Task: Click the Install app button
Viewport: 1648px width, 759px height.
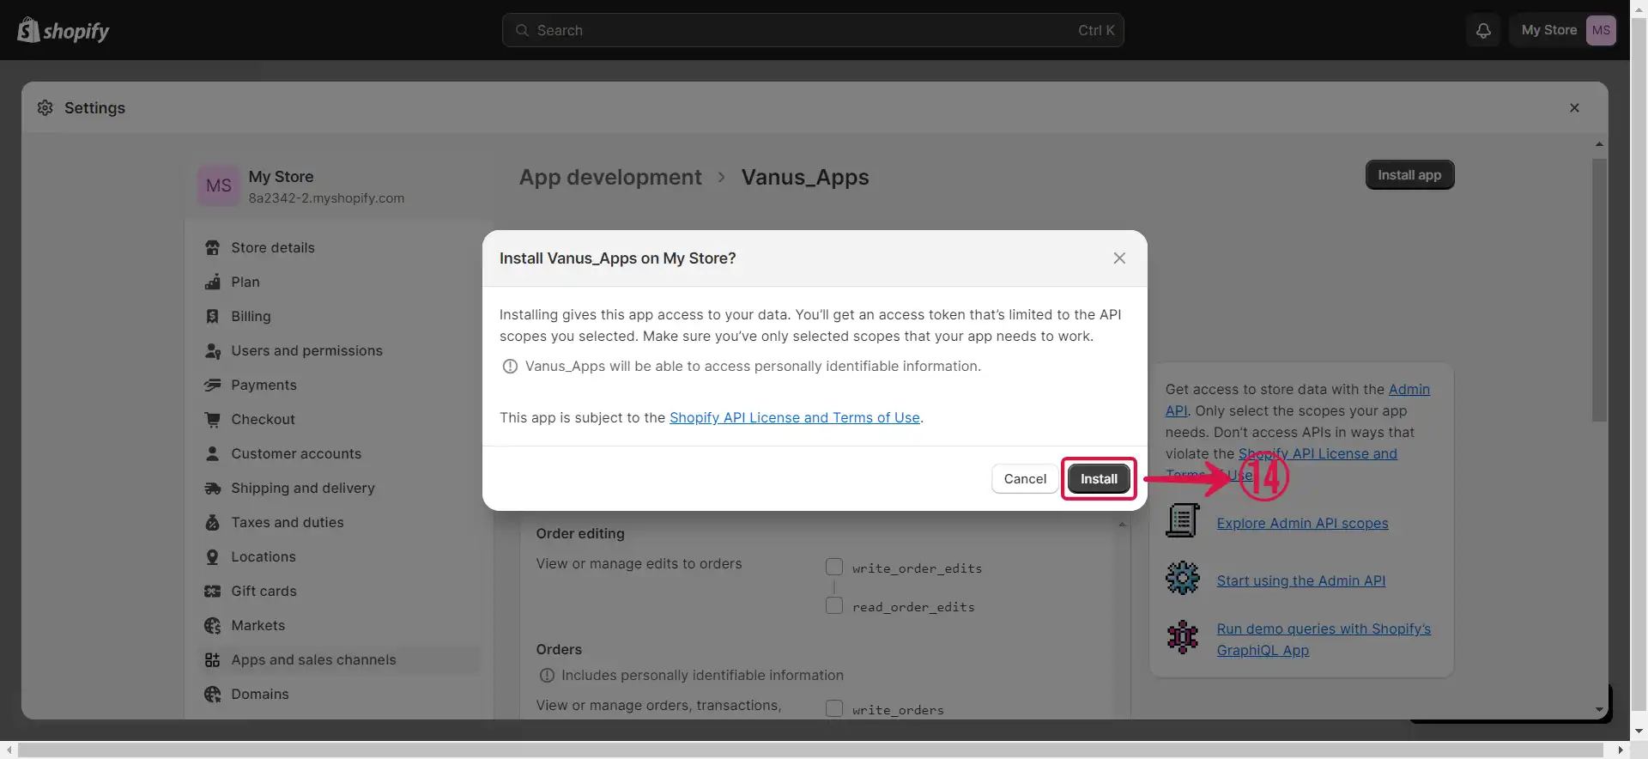Action: click(1409, 175)
